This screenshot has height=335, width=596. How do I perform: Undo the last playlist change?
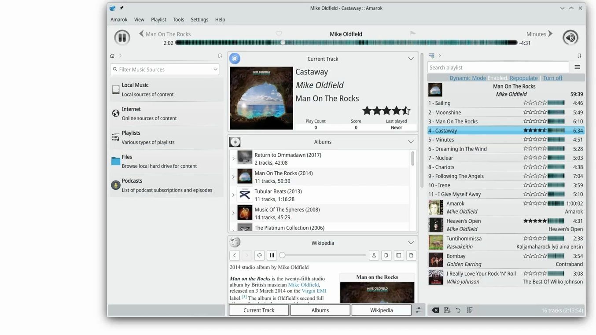point(458,310)
